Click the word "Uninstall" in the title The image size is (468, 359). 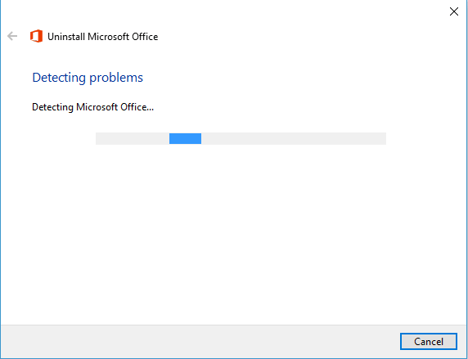tap(66, 37)
